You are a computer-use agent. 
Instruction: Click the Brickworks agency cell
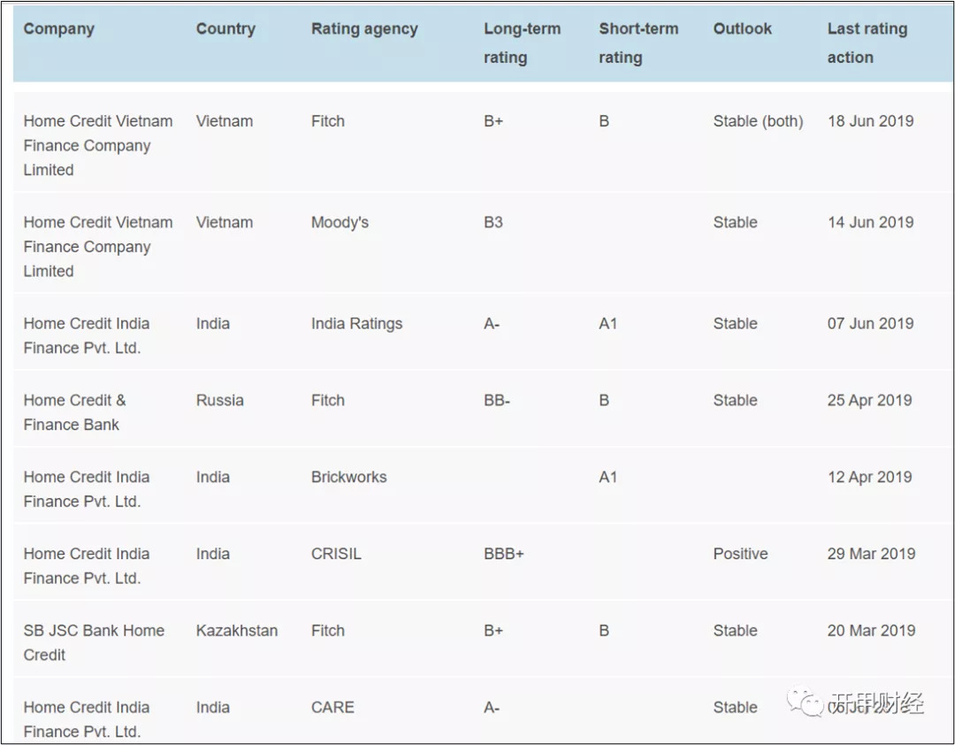(349, 477)
